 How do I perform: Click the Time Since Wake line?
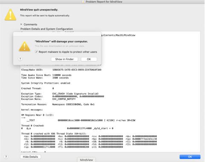(45, 78)
